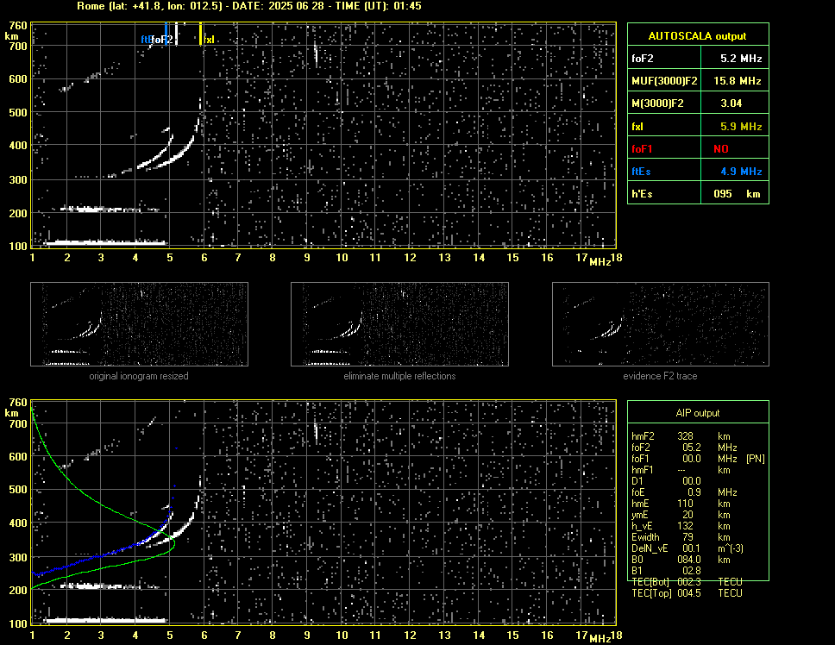Image resolution: width=835 pixels, height=645 pixels.
Task: Click the blue 'ftEs' row label
Action: tap(641, 172)
